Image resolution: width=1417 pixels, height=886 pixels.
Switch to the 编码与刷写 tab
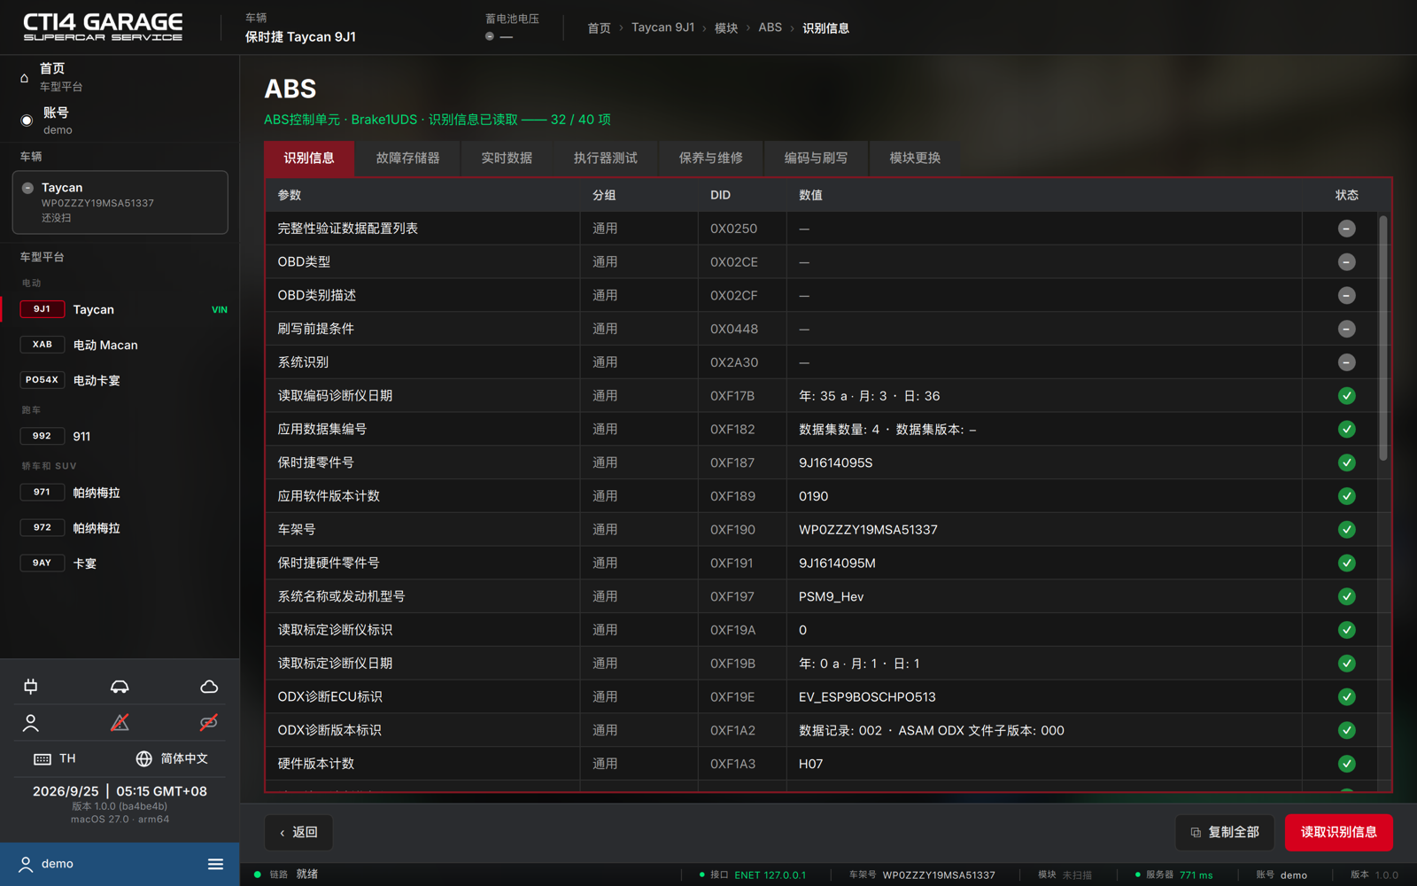[816, 158]
